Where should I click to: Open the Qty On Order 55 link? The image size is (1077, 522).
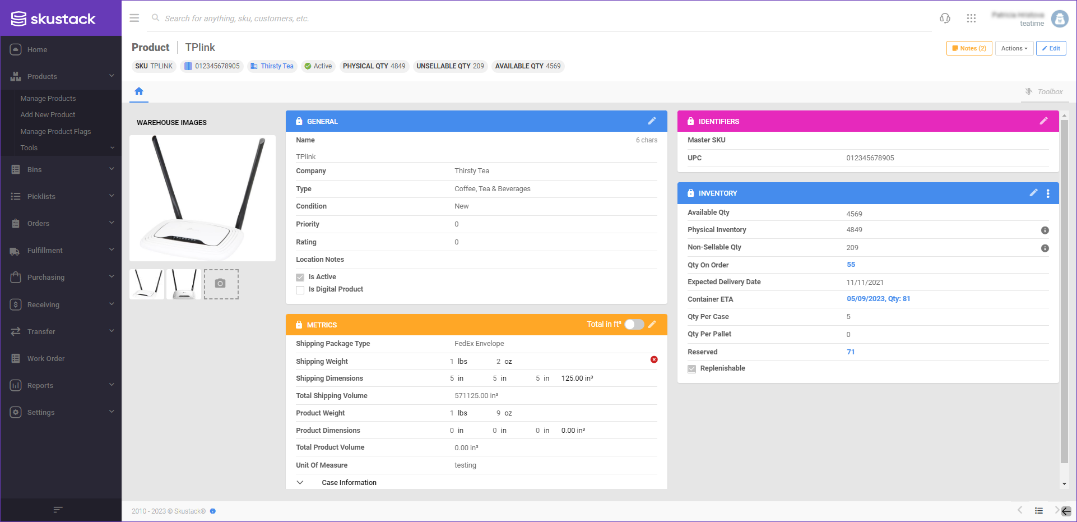tap(851, 265)
